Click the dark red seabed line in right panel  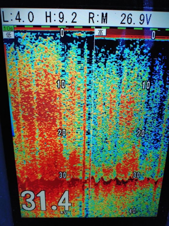click(x=127, y=180)
